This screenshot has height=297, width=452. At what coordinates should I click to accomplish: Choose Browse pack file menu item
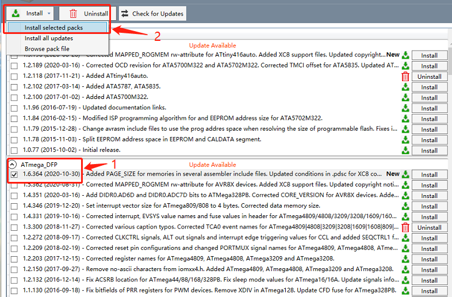pyautogui.click(x=57, y=49)
